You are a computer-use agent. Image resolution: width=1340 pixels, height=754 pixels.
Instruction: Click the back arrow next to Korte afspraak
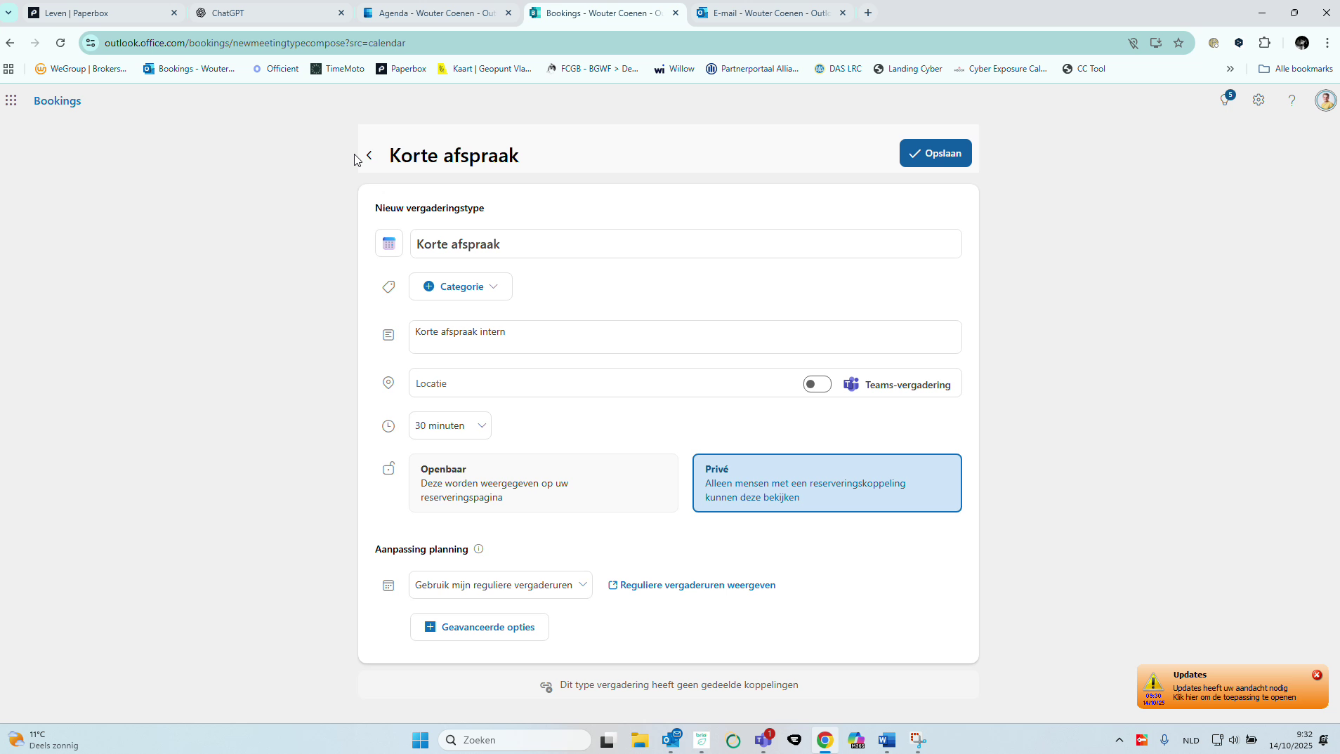369,155
